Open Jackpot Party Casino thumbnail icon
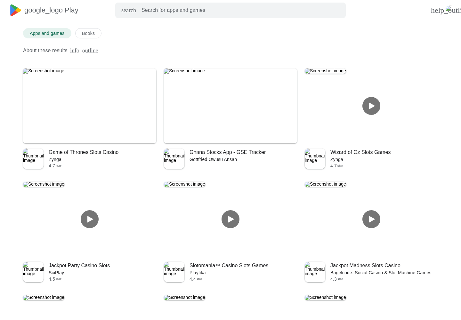 pyautogui.click(x=33, y=272)
